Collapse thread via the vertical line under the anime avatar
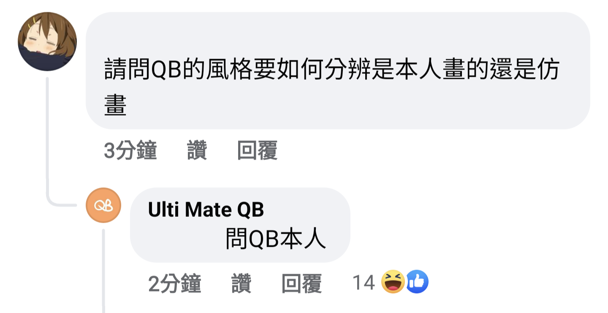This screenshot has height=313, width=608. tap(47, 135)
